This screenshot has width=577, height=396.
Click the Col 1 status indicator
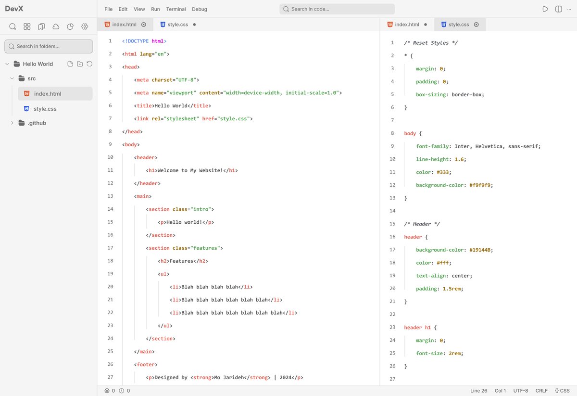[x=500, y=391]
